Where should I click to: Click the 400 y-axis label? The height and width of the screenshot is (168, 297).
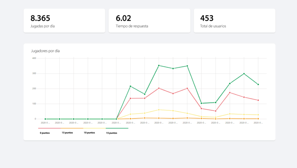(x=34, y=58)
